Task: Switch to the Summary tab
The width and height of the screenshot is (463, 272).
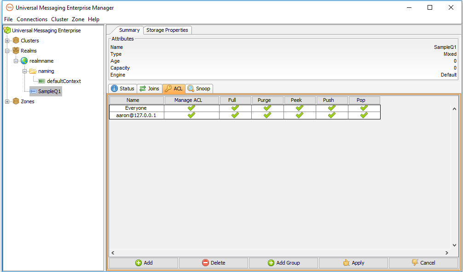Action: pos(129,30)
